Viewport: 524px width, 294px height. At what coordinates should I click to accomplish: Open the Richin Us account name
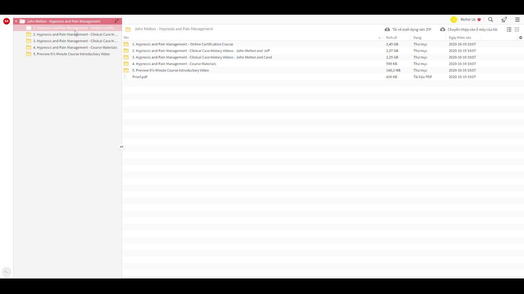click(x=468, y=20)
